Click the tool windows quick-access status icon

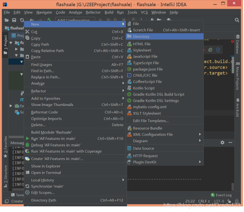click(x=7, y=201)
